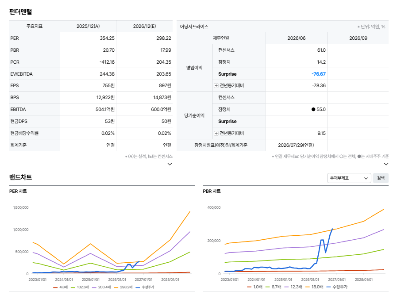Select the 2025/12(A) column header
This screenshot has height=295, width=397.
click(x=88, y=26)
